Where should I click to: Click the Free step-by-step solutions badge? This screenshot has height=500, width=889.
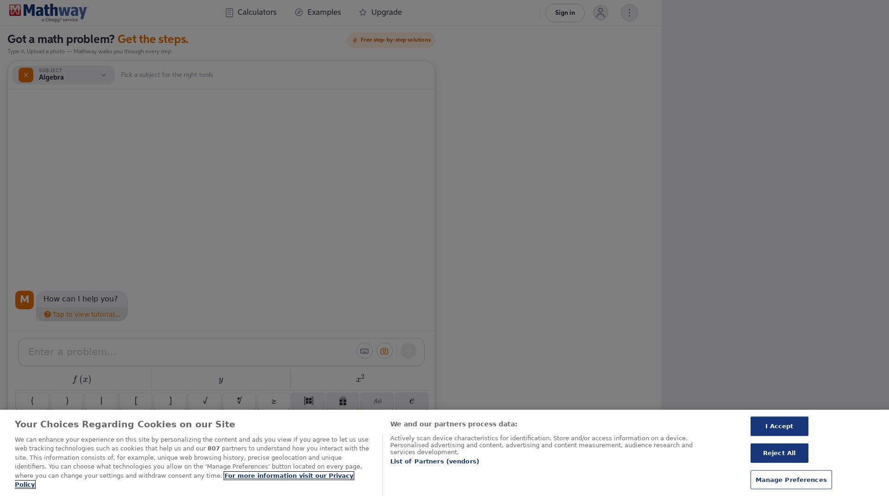391,40
